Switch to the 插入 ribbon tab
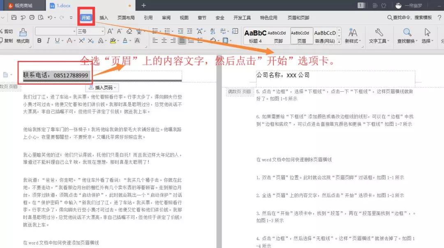 coord(104,18)
